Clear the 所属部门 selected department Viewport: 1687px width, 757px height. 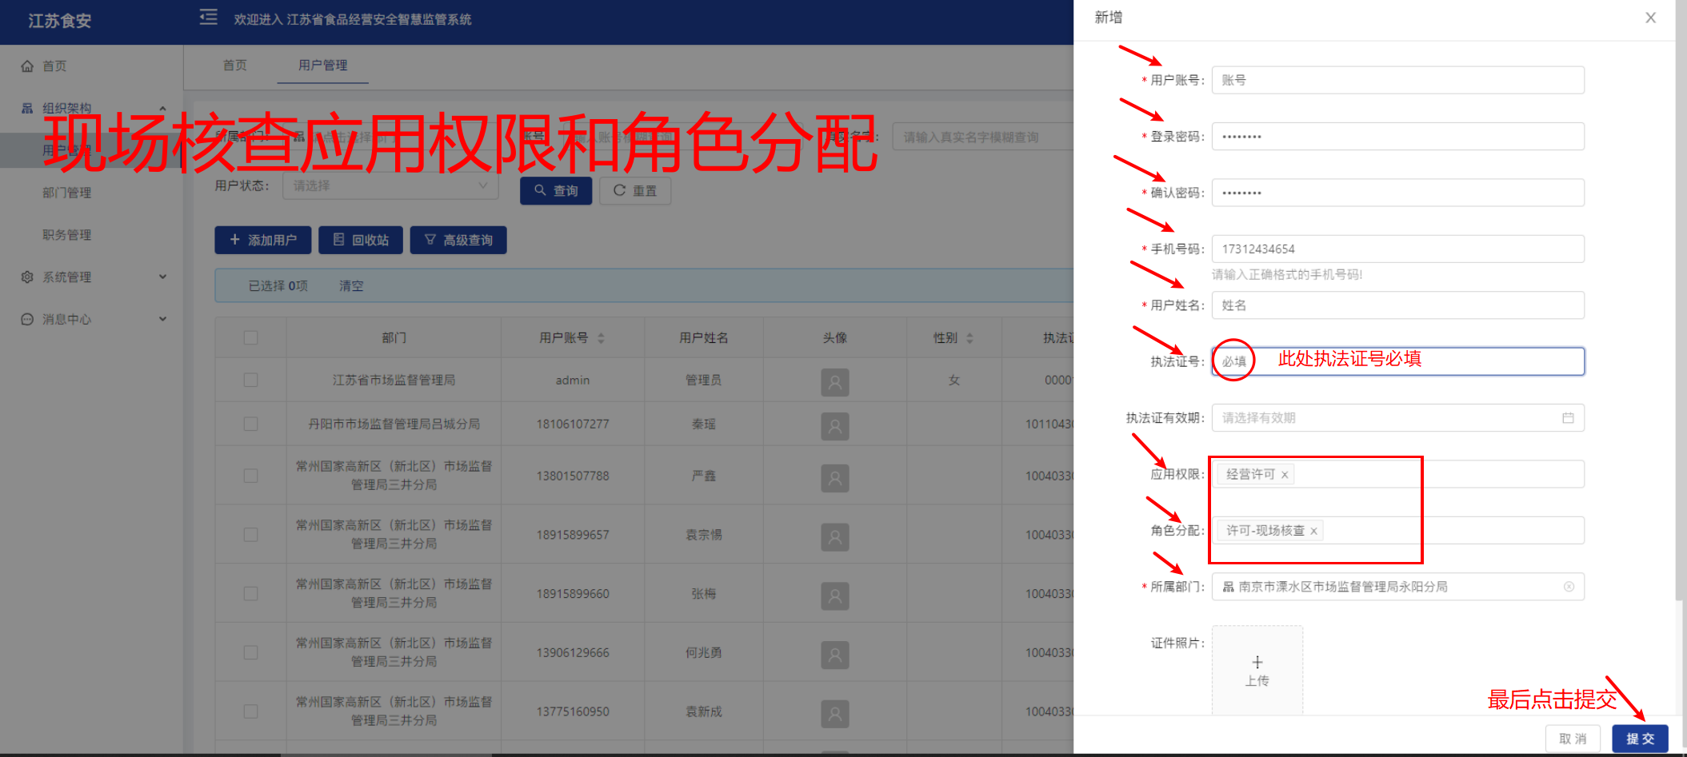pos(1569,587)
